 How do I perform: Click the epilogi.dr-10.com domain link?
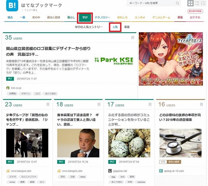(174, 171)
